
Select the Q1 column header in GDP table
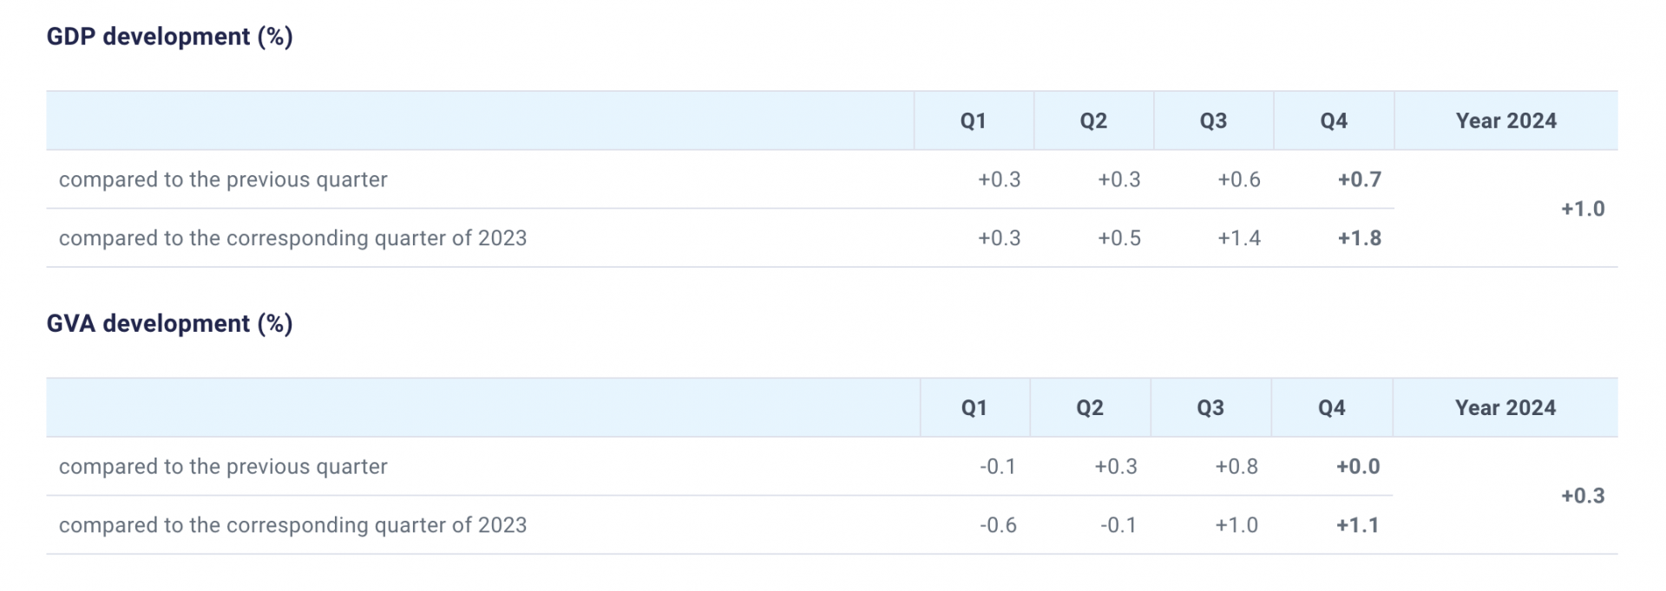pyautogui.click(x=973, y=121)
